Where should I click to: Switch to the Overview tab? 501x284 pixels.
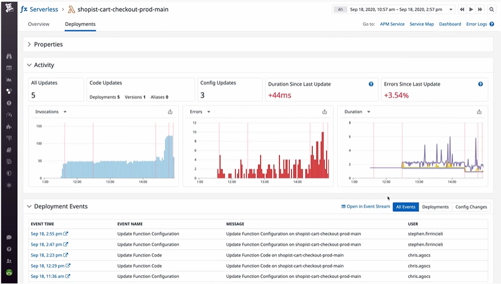click(38, 24)
